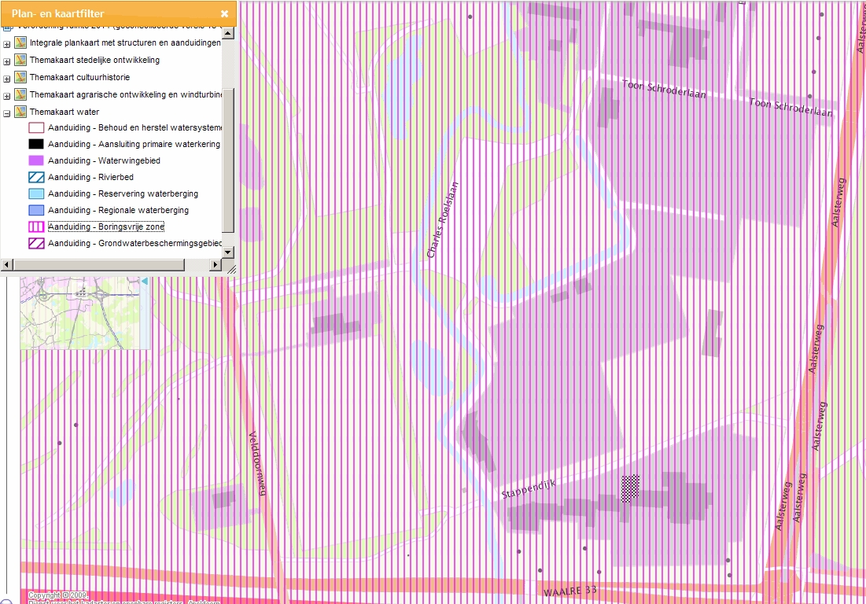Viewport: 866px width, 604px height.
Task: Click the map icon beside Integrale plankaart
Action: tap(20, 42)
